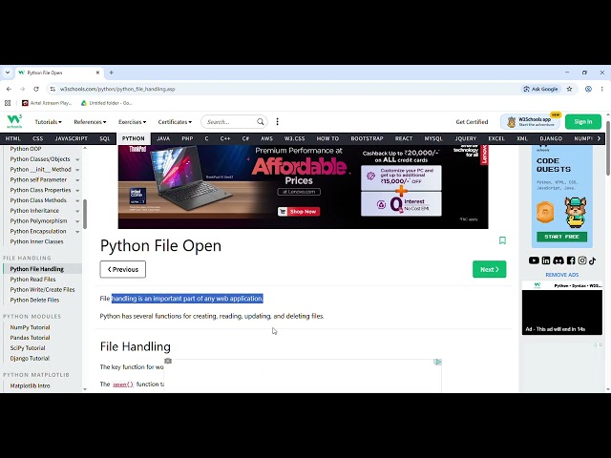Select the JAVASCRIPT topic tab
The height and width of the screenshot is (458, 611).
point(71,138)
